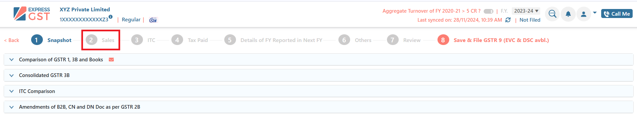Toggle Aggregate Turnover above 5 CR switch
This screenshot has width=637, height=123.
(x=488, y=11)
